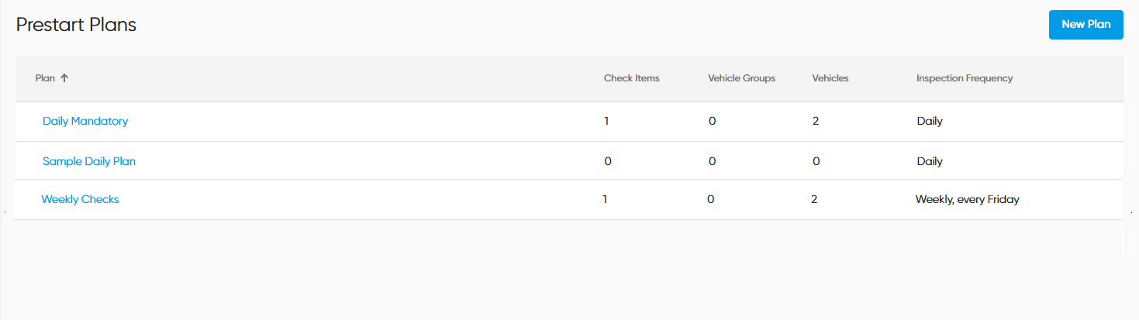Sort by the Vehicle Groups column header
This screenshot has width=1139, height=320.
(741, 78)
